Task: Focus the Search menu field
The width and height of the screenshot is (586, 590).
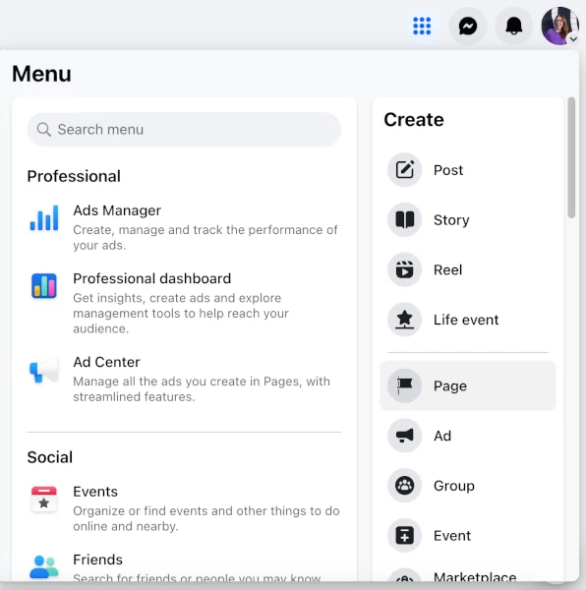Action: 184,130
